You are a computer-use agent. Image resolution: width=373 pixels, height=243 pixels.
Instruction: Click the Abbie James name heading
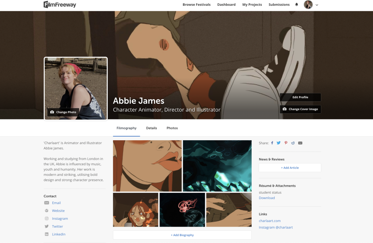click(139, 101)
